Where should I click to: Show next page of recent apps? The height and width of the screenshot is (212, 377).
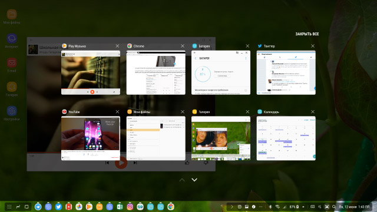click(194, 180)
